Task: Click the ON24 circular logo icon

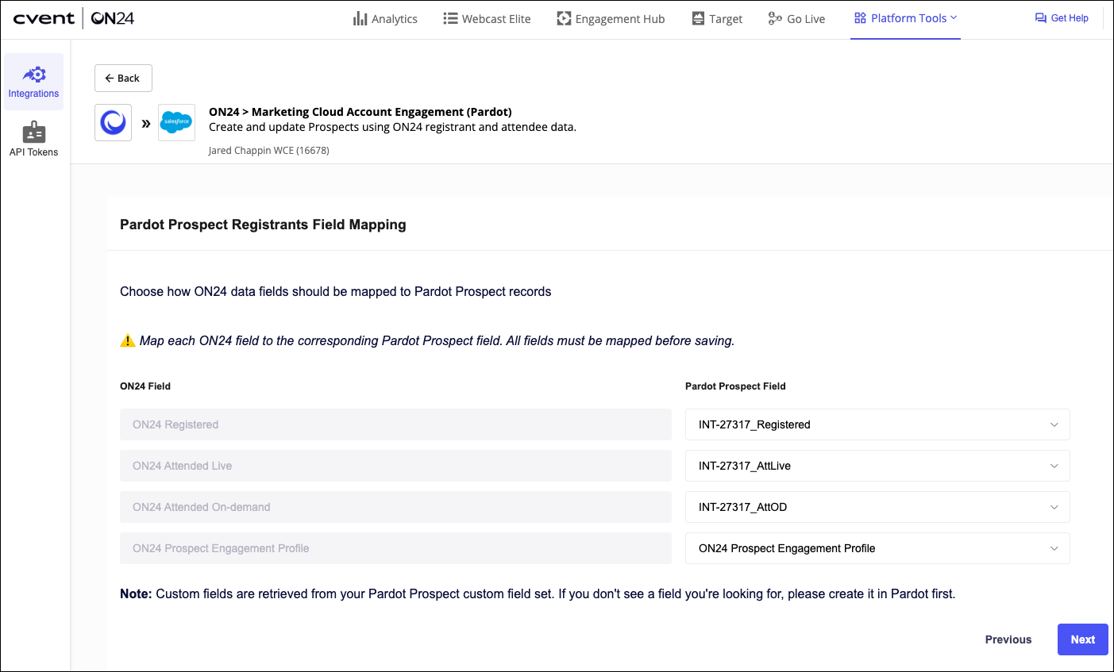Action: 113,123
